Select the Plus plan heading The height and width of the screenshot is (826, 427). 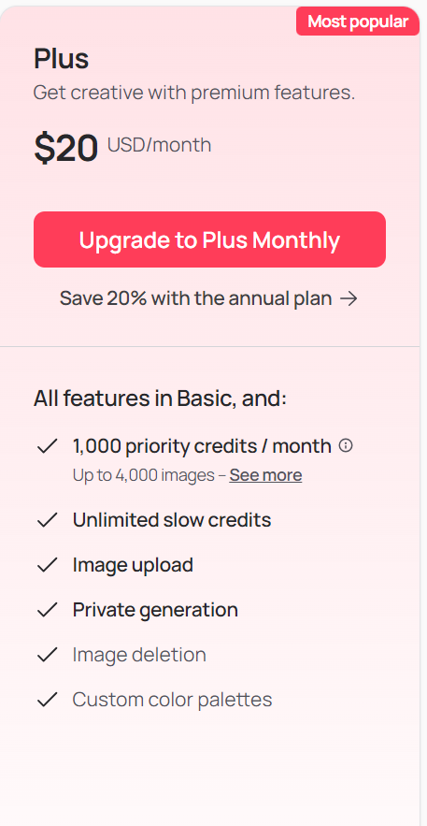pyautogui.click(x=61, y=59)
